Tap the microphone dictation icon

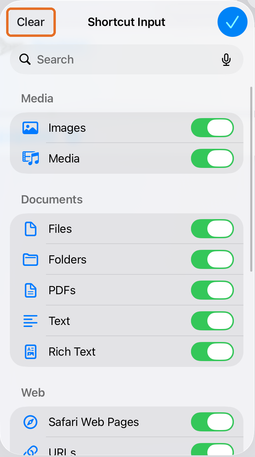(x=226, y=60)
